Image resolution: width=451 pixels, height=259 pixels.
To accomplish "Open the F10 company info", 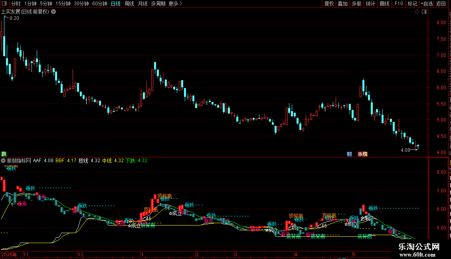I will (399, 4).
